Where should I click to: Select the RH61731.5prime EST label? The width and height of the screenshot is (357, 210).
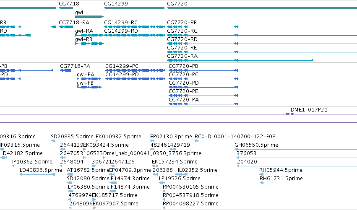281,179
